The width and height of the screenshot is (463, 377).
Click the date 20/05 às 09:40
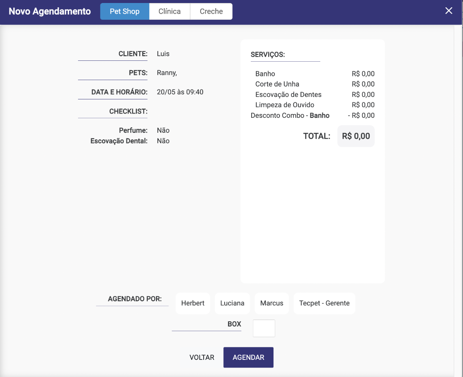[180, 92]
